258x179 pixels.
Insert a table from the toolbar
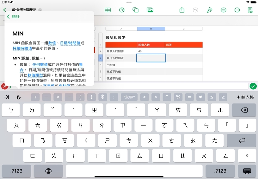coord(108,10)
